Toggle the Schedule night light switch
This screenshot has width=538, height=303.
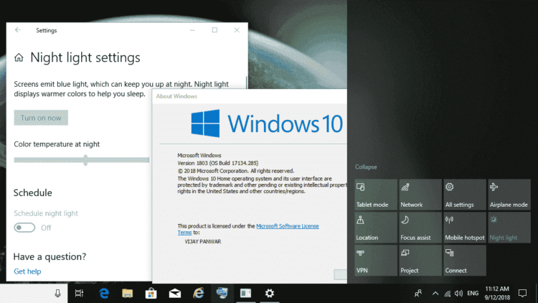[x=24, y=228]
